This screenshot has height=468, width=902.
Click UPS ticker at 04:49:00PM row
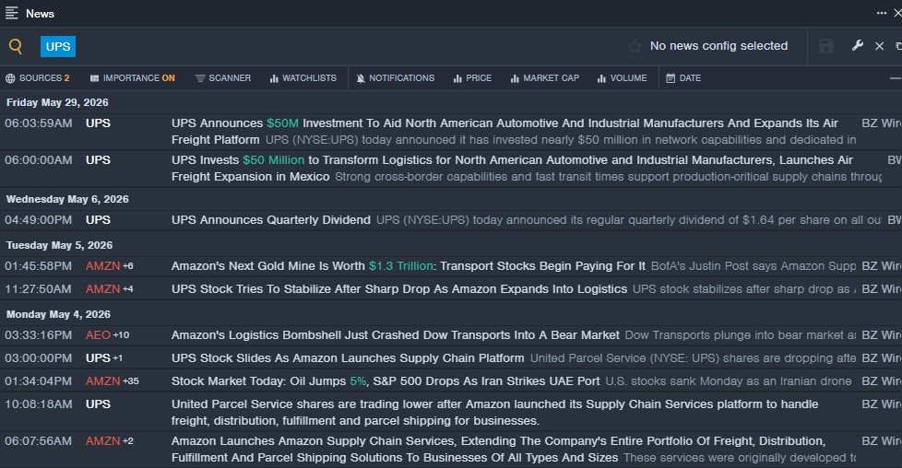[x=98, y=219]
